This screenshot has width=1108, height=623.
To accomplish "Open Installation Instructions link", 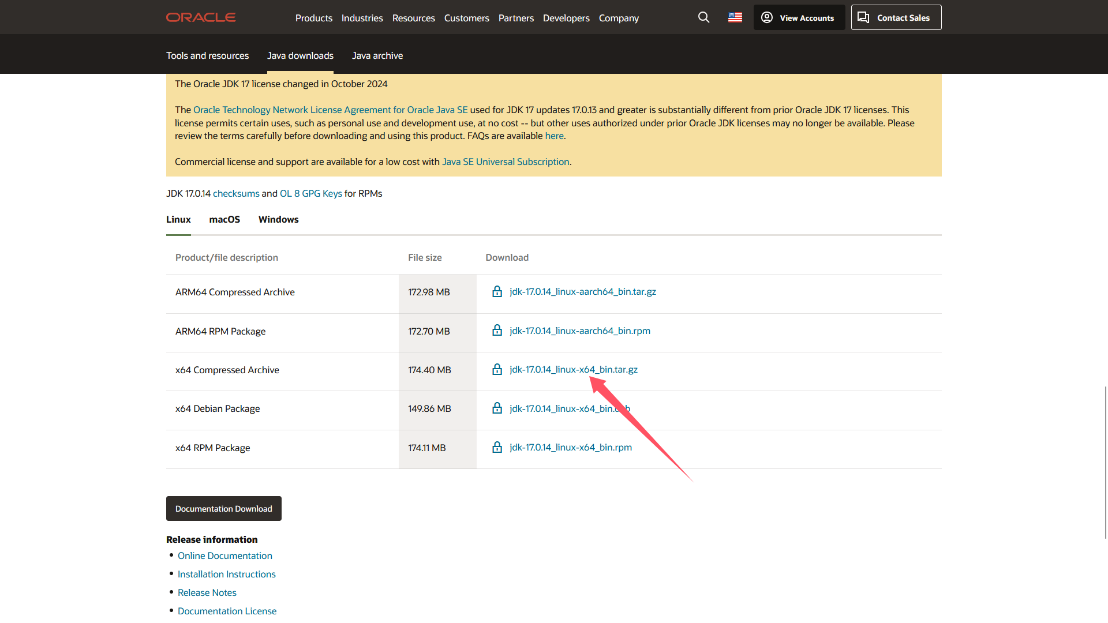I will coord(227,574).
